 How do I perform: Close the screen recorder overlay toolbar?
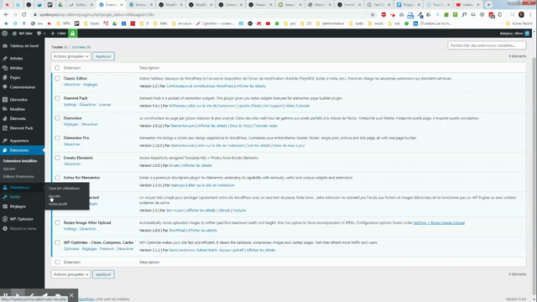click(71, 295)
